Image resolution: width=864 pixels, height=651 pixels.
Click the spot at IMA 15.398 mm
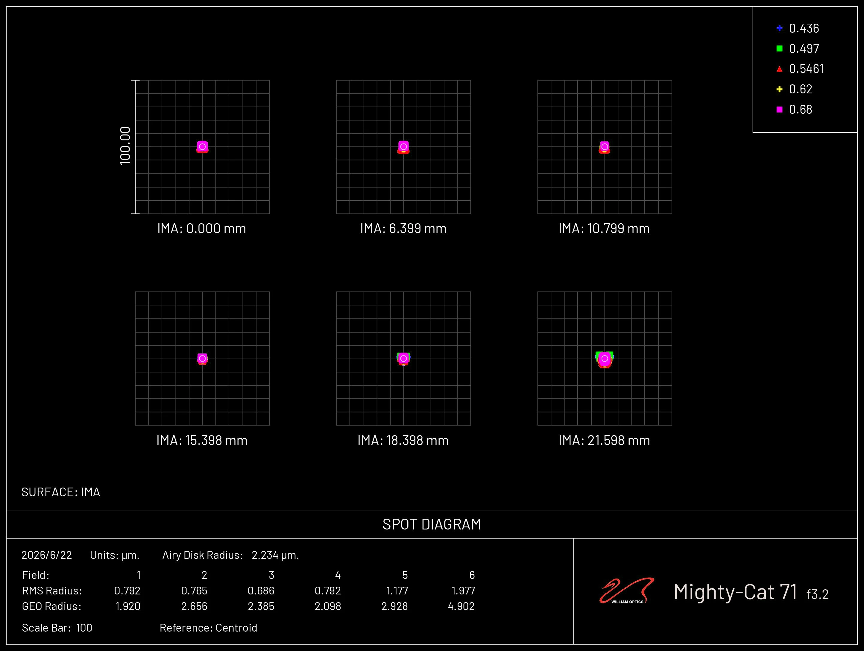202,359
